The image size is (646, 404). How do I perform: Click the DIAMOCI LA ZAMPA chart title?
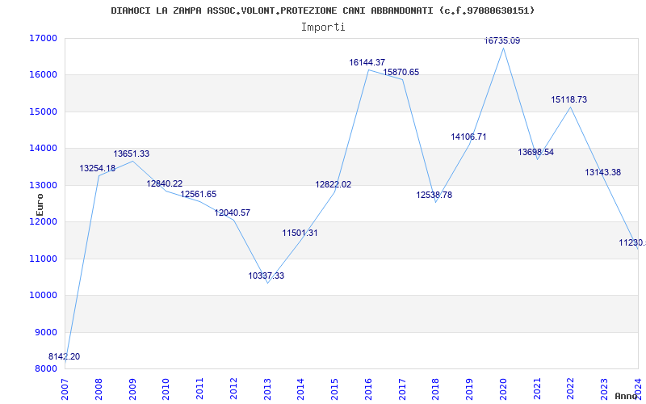coord(322,11)
